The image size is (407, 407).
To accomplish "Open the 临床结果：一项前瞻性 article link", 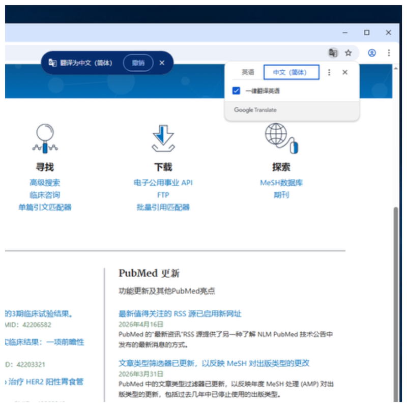I will click(45, 342).
